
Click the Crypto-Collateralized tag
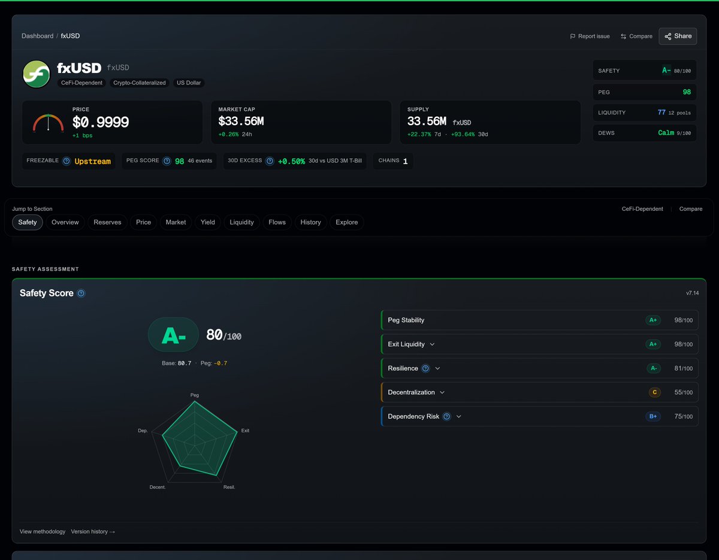[140, 83]
